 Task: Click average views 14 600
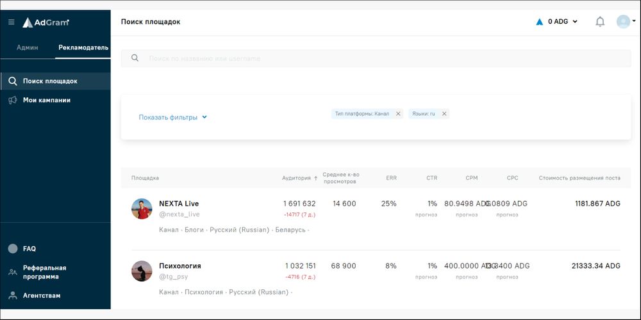tap(344, 204)
